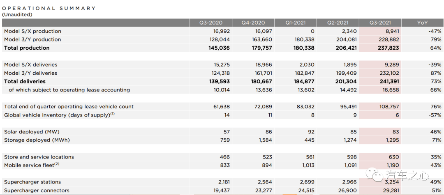Click value 10,014 in lease accounting row
The image size is (444, 195).
click(x=222, y=90)
